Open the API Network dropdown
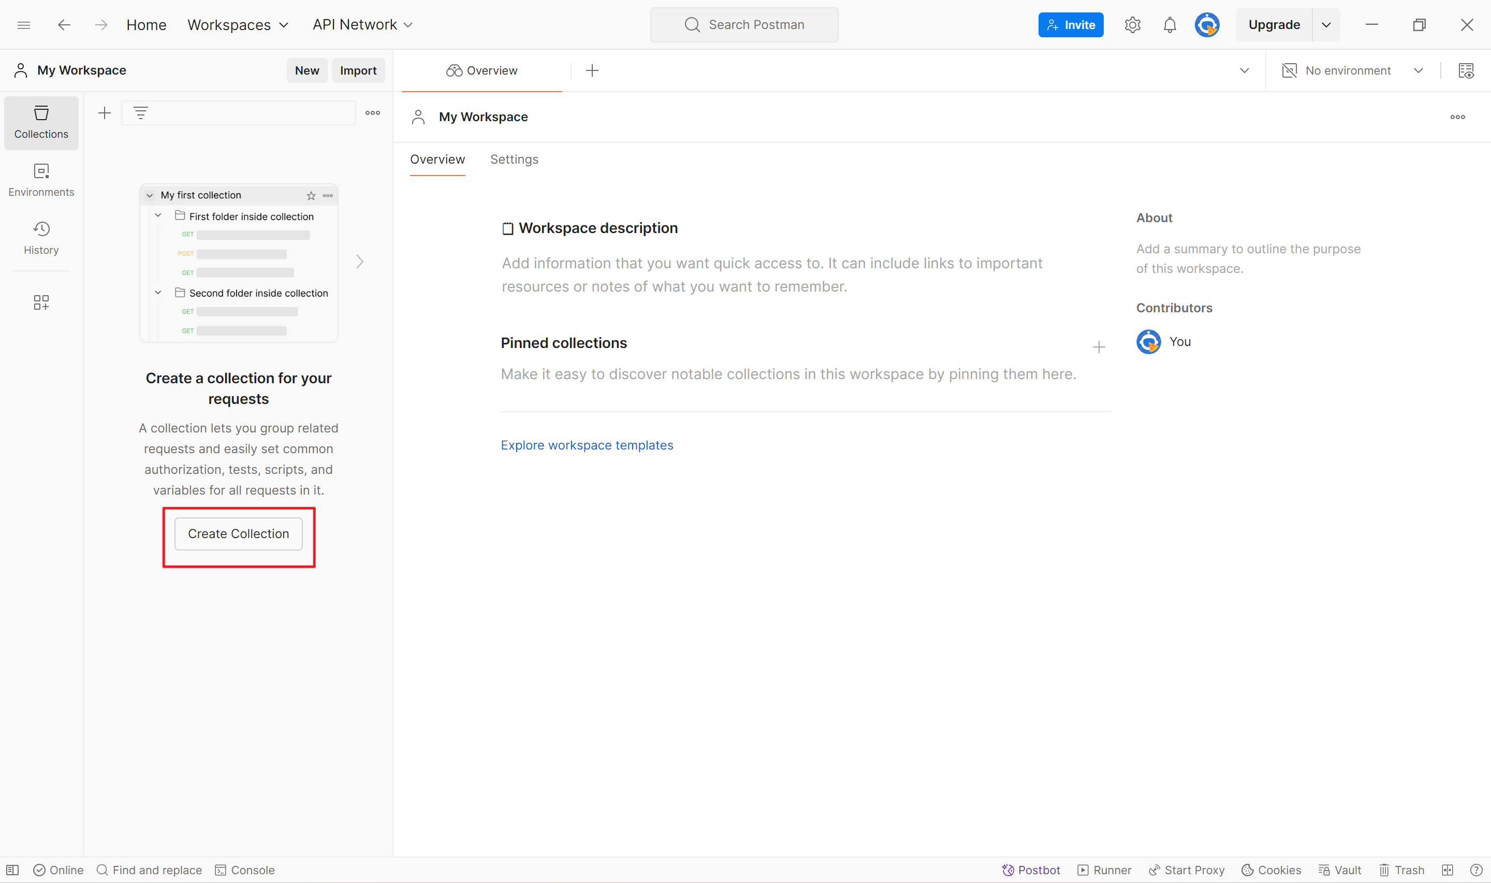1491x883 pixels. [x=362, y=25]
